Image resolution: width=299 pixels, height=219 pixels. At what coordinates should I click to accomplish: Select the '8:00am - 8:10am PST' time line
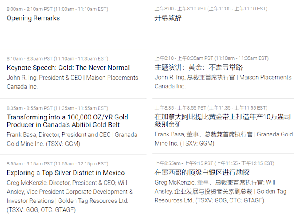click(57, 9)
